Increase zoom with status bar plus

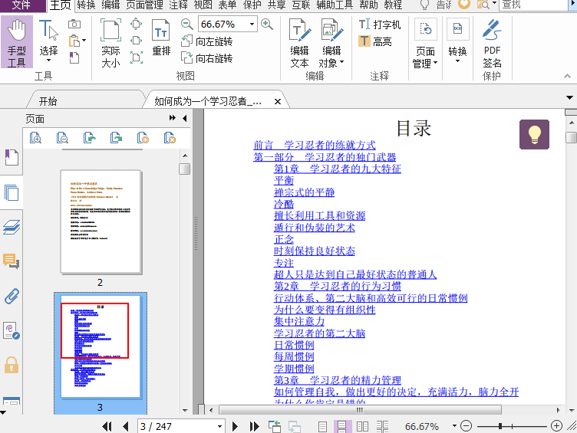556,426
